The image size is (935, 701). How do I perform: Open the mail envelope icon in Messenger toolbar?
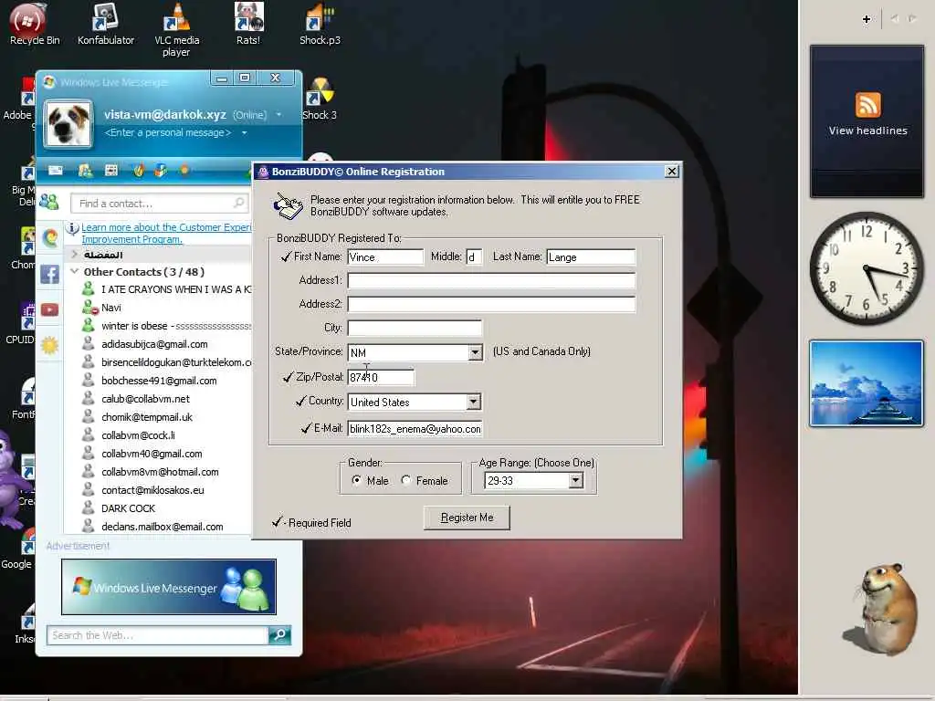pyautogui.click(x=56, y=171)
